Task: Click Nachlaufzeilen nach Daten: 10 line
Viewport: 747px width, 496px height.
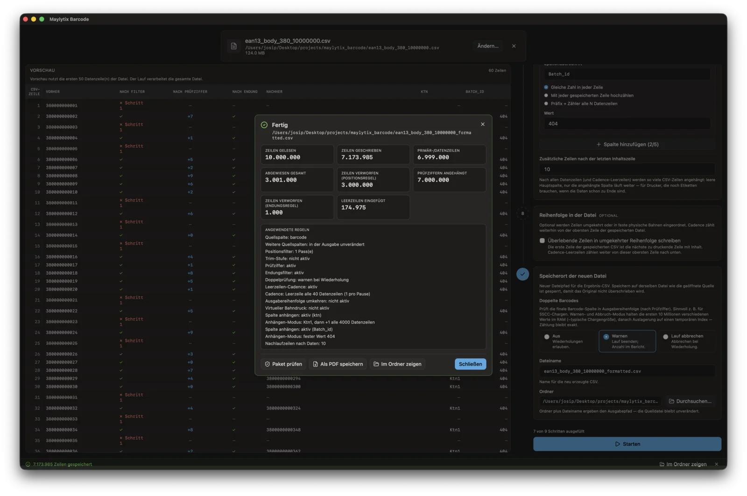Action: [296, 343]
